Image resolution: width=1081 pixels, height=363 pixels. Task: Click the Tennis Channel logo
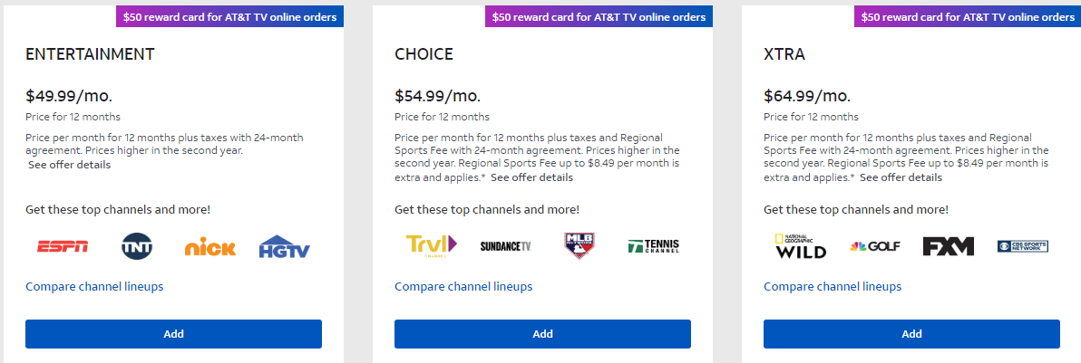click(x=653, y=245)
